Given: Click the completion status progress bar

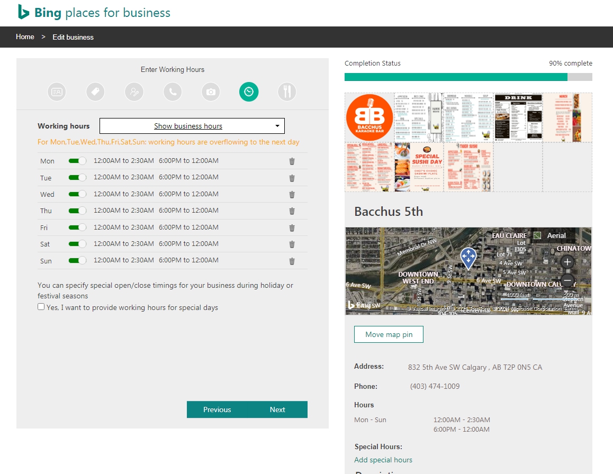Looking at the screenshot, I should click(468, 77).
